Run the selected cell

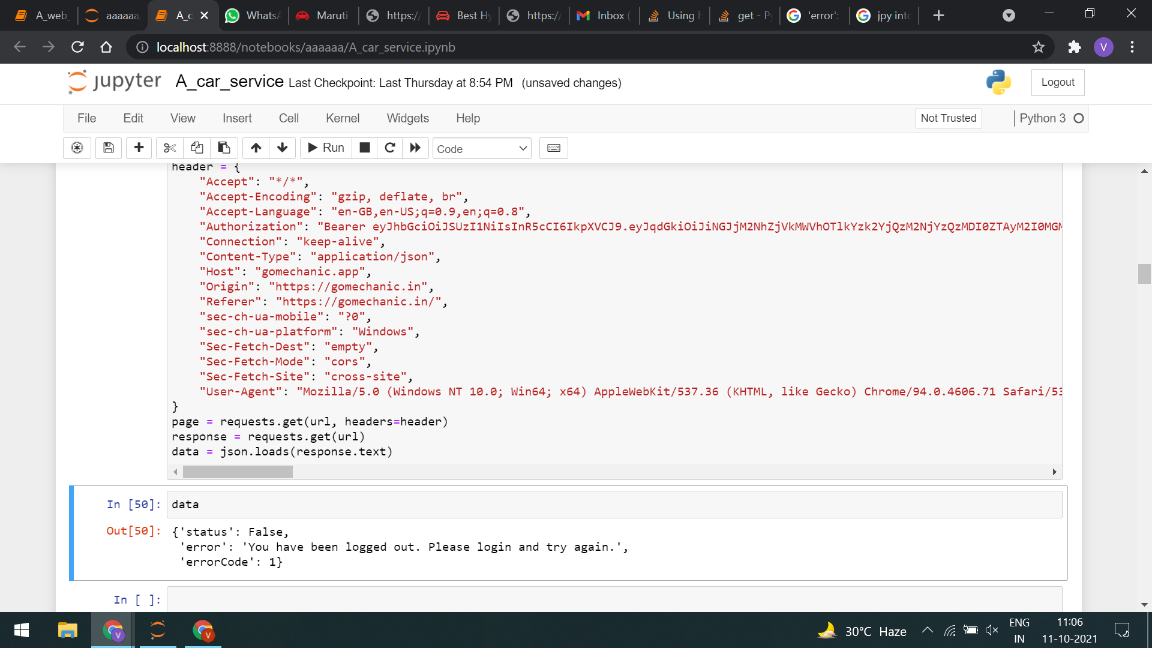[326, 148]
